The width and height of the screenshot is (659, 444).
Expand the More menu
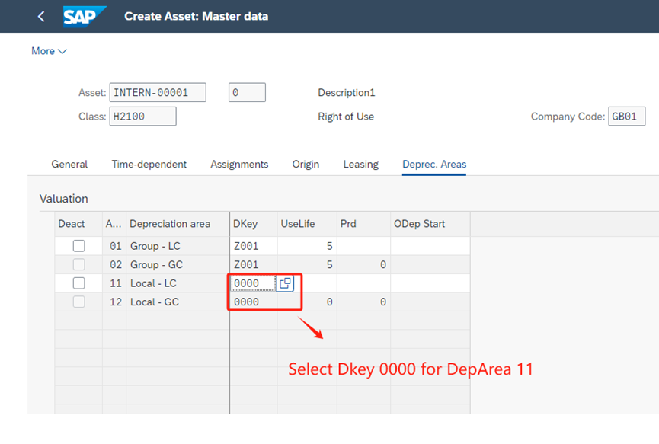pos(49,51)
